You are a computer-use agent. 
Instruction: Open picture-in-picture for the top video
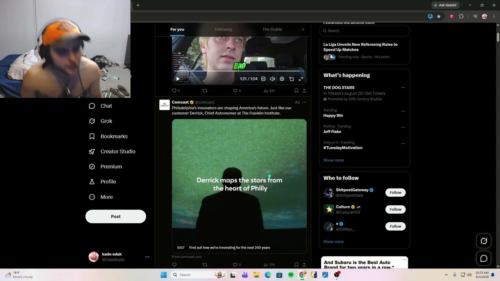[291, 79]
